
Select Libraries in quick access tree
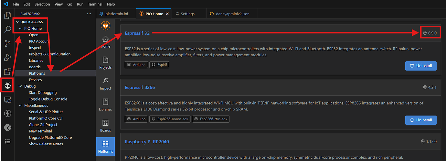point(36,61)
